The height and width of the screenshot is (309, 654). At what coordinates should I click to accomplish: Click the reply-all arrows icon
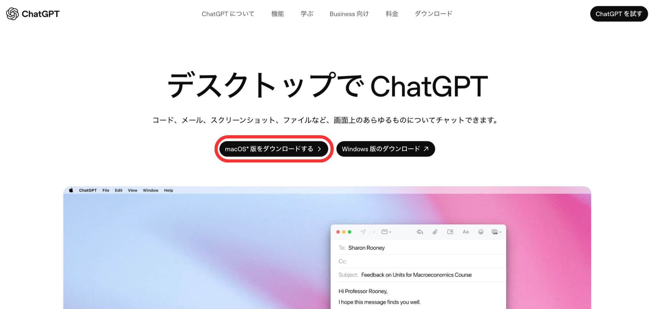420,232
